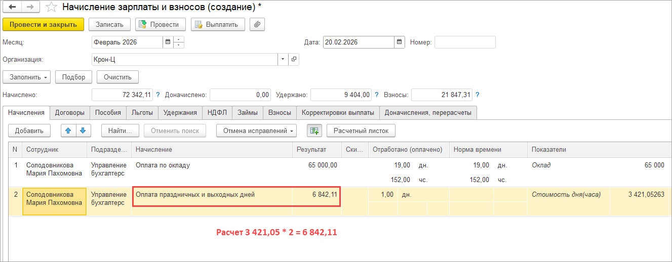The height and width of the screenshot is (262, 672).
Task: Expand the Организация dropdown list
Action: (x=283, y=60)
